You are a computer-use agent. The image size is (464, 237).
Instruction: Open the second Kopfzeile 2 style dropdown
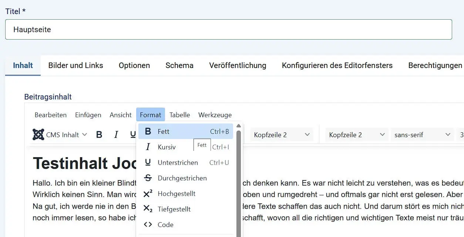tap(356, 134)
